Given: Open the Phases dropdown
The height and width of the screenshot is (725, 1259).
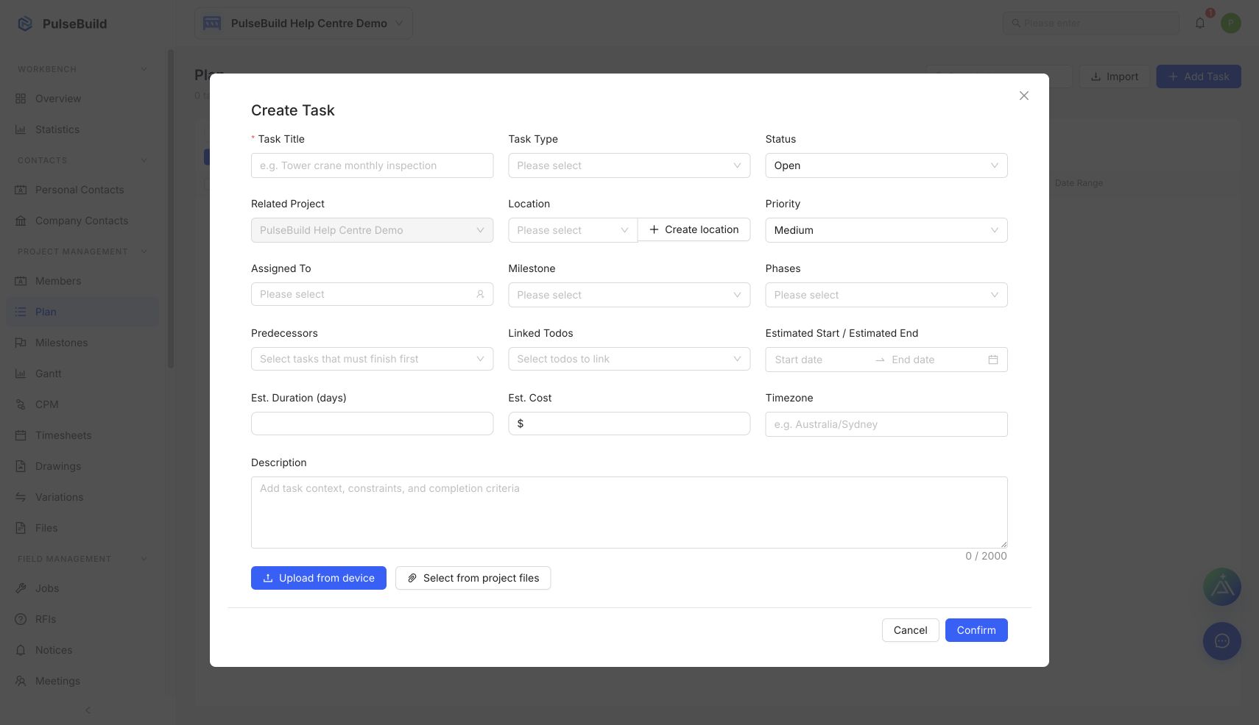Looking at the screenshot, I should pyautogui.click(x=886, y=295).
